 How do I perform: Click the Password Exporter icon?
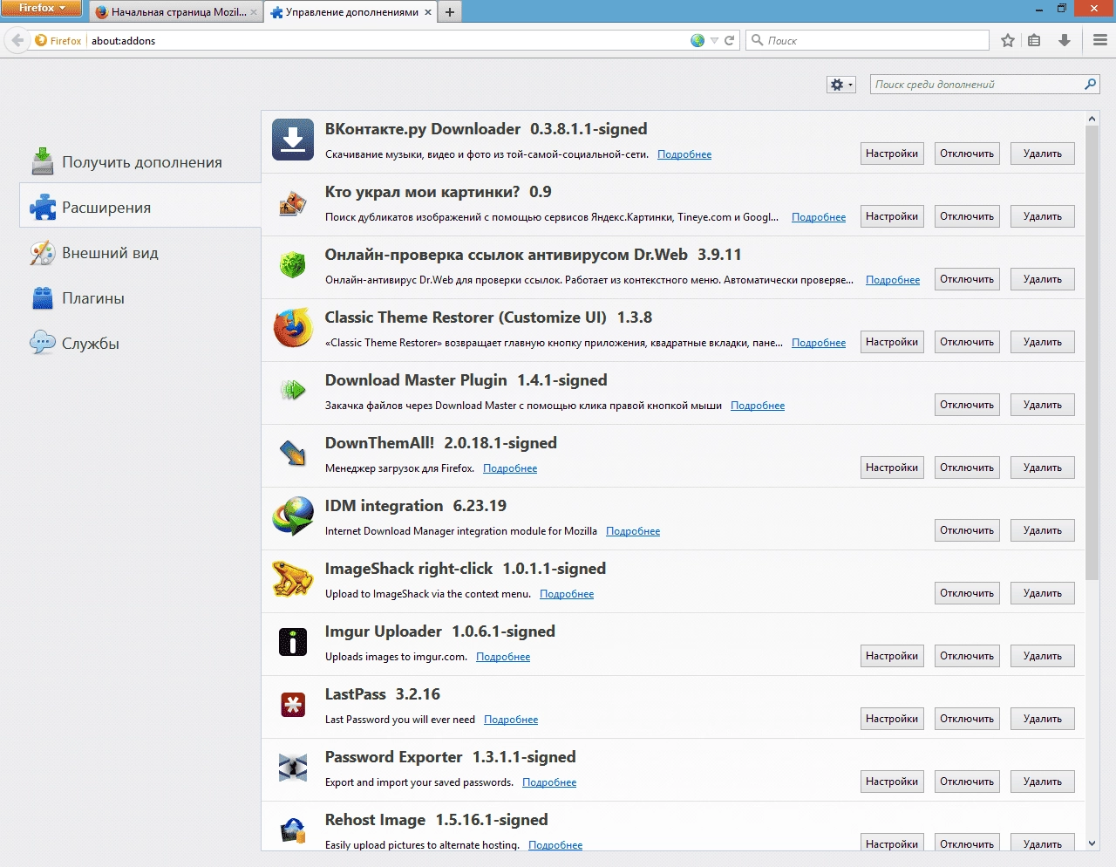coord(293,768)
